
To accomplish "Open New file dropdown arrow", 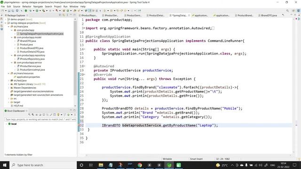I will (x=6, y=10).
